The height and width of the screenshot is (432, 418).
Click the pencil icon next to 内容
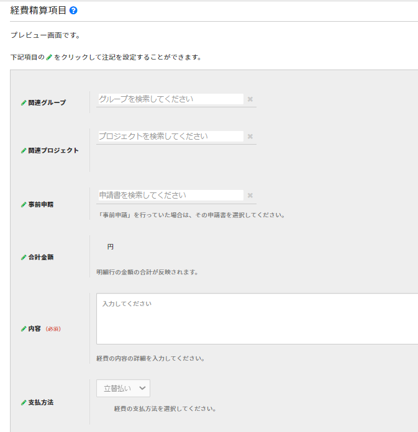coord(24,328)
